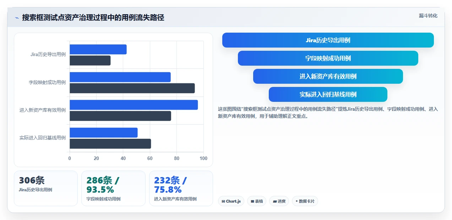Click the chart y-axis label 进入新资产库有效用例
This screenshot has width=452, height=220.
pos(43,110)
